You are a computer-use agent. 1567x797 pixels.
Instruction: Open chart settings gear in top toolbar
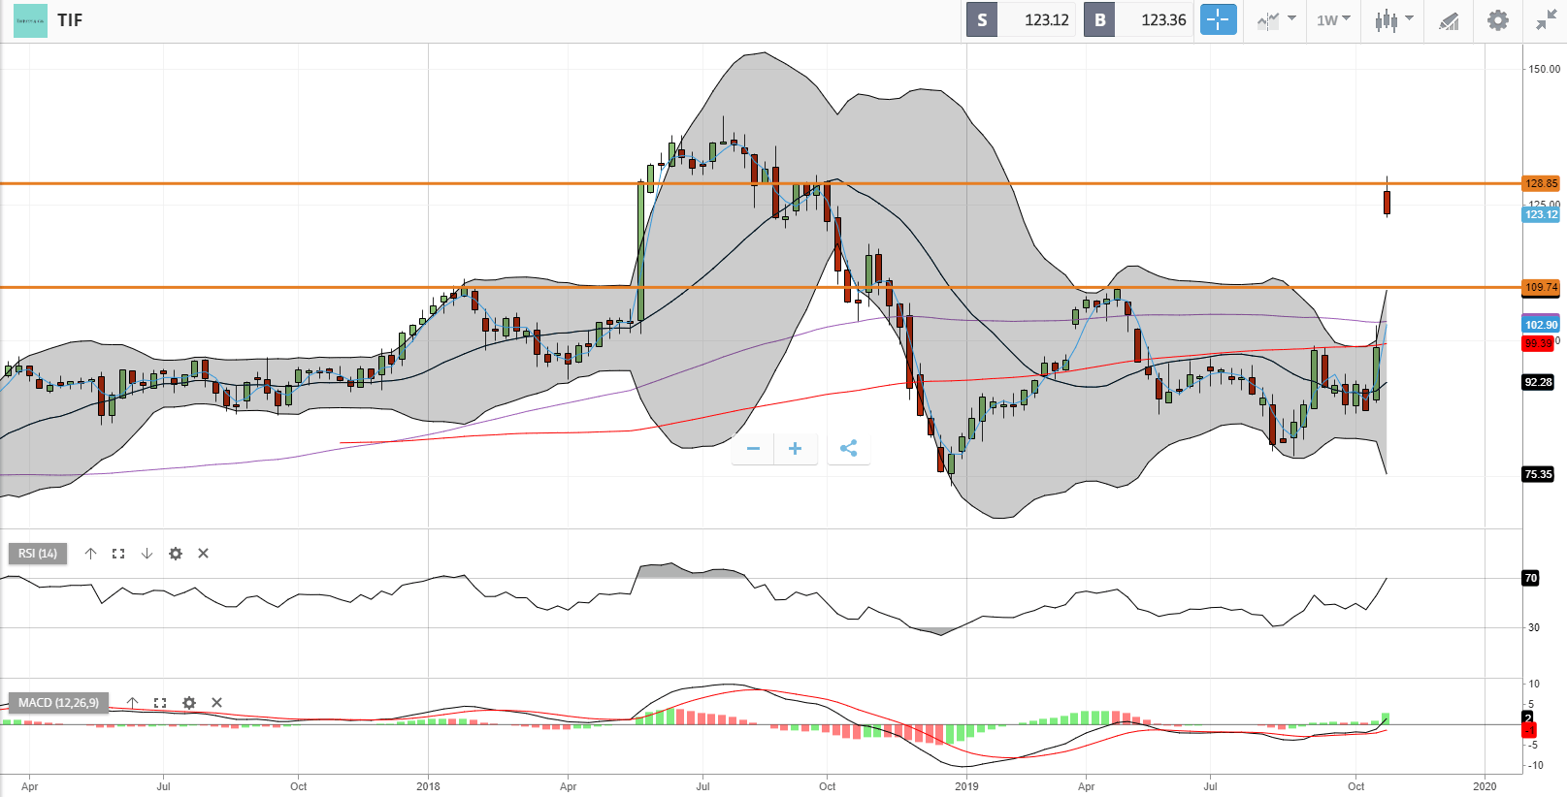point(1498,20)
